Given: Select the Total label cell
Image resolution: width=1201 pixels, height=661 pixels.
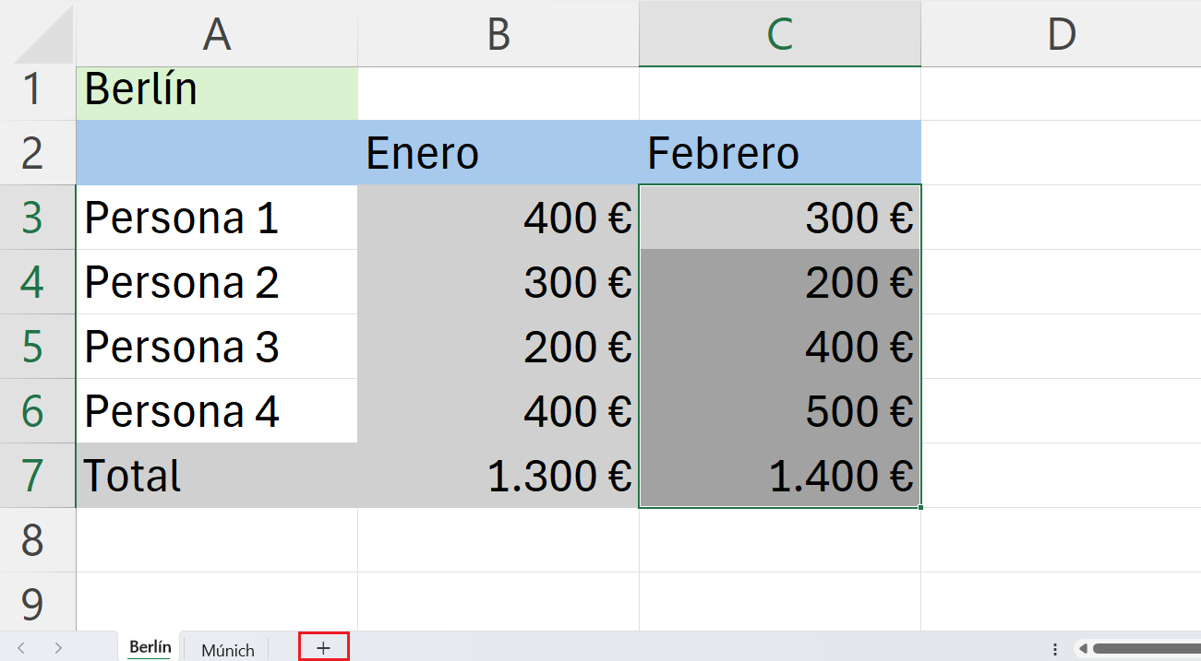Looking at the screenshot, I should click(217, 476).
